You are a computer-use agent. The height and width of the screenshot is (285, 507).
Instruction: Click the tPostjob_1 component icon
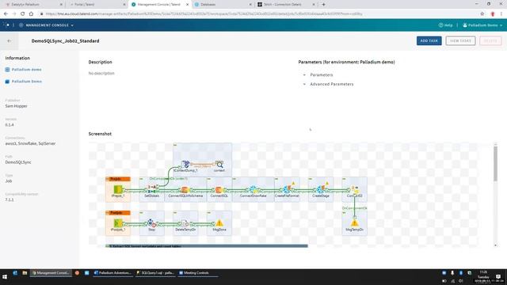tap(118, 223)
